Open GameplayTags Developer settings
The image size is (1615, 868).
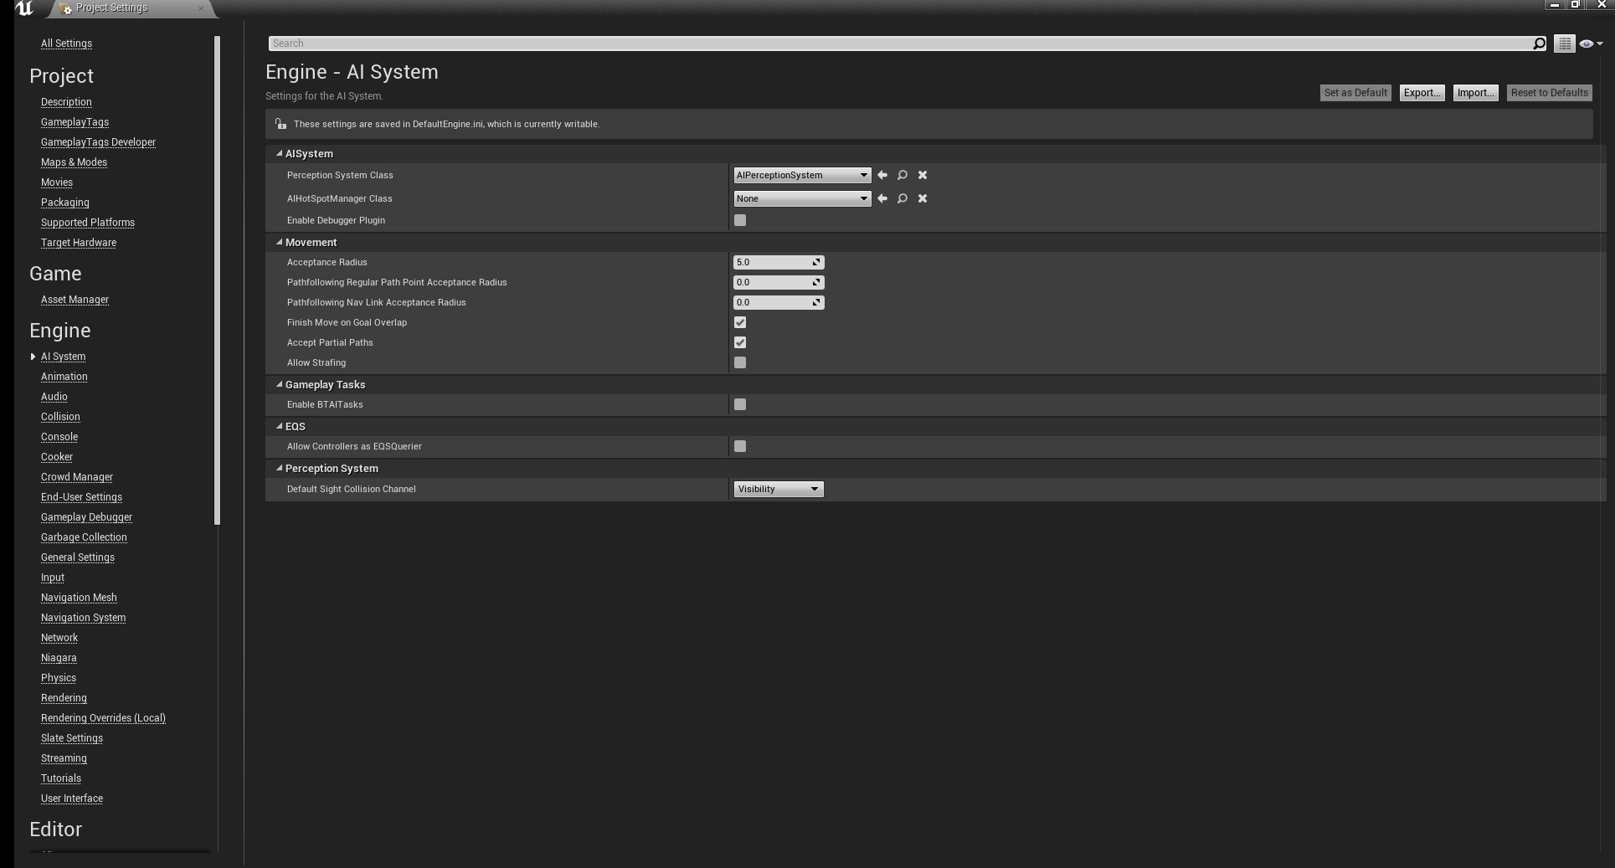coord(98,142)
